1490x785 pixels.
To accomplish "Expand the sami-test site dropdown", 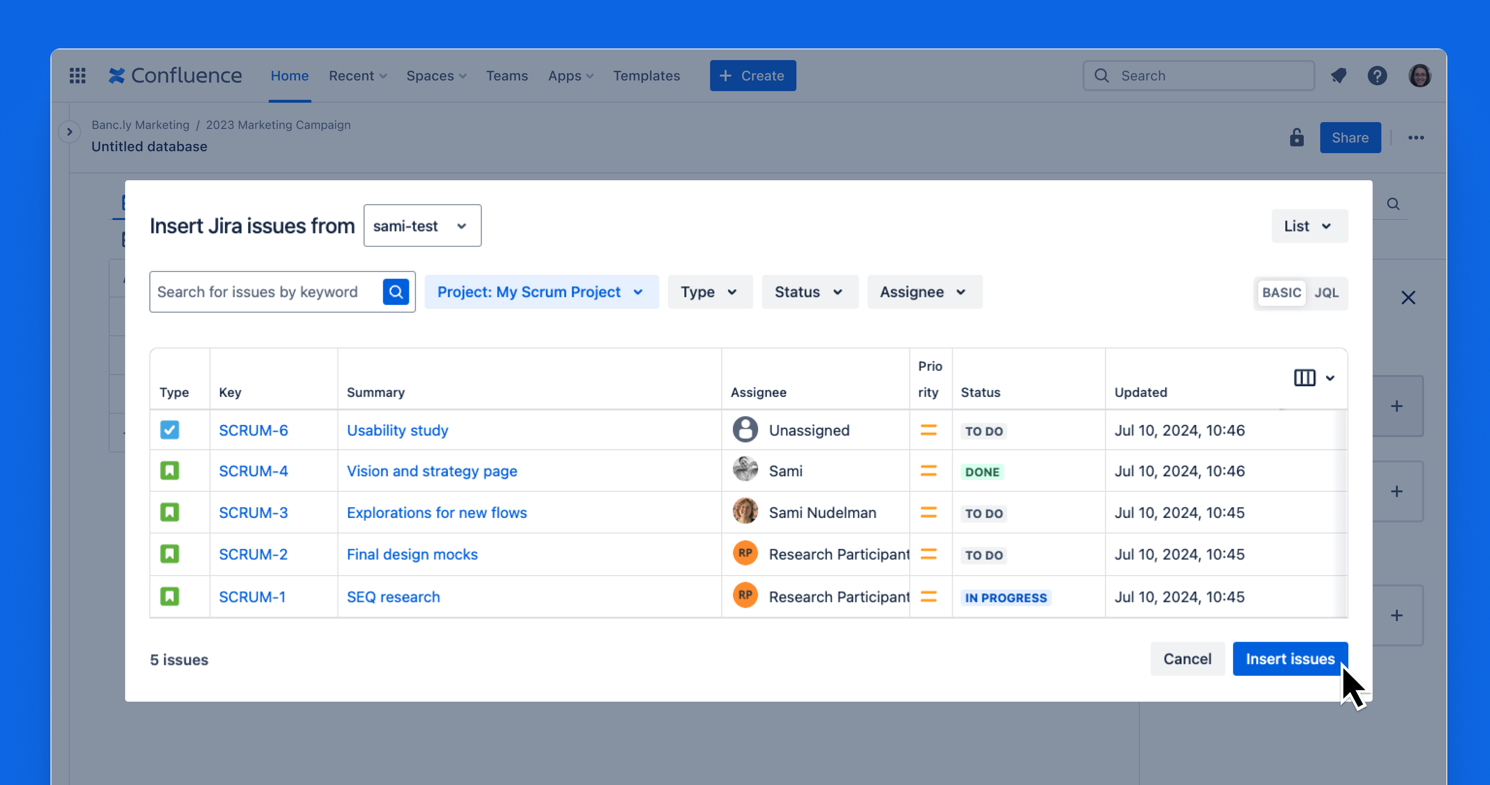I will click(x=422, y=226).
